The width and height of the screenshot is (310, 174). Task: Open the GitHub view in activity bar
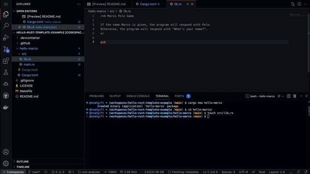pos(6,96)
